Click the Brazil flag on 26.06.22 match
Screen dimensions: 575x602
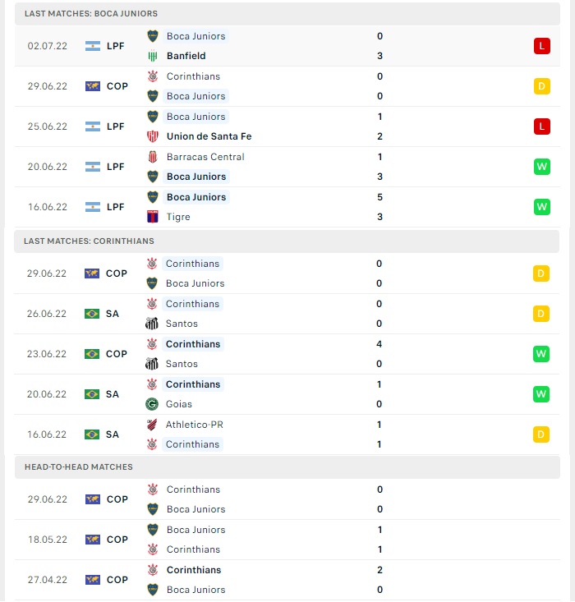[x=92, y=314]
